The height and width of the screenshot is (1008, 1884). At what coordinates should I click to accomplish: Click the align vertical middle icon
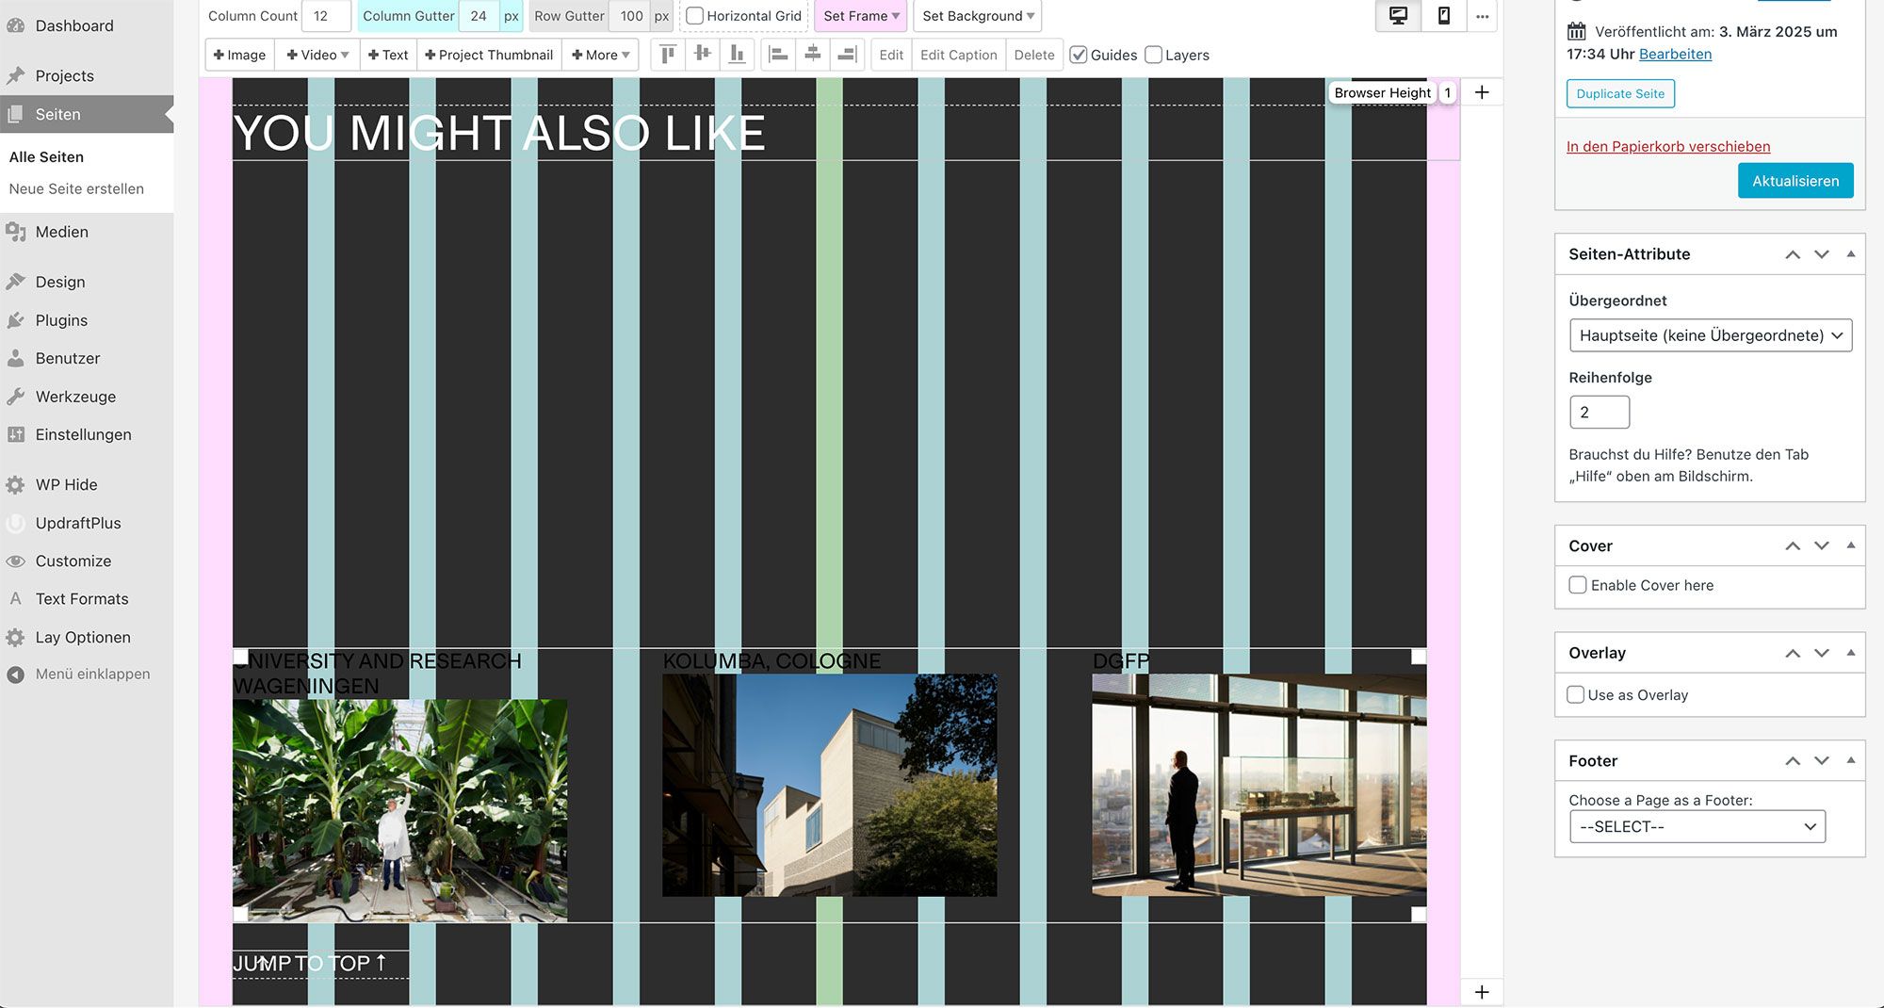(703, 55)
